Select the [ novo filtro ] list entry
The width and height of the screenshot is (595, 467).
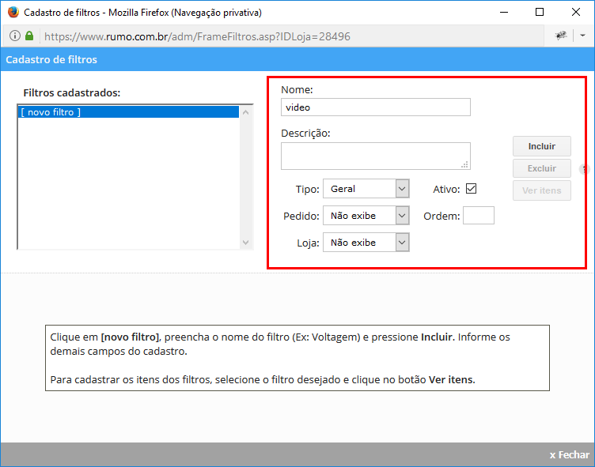(x=128, y=112)
